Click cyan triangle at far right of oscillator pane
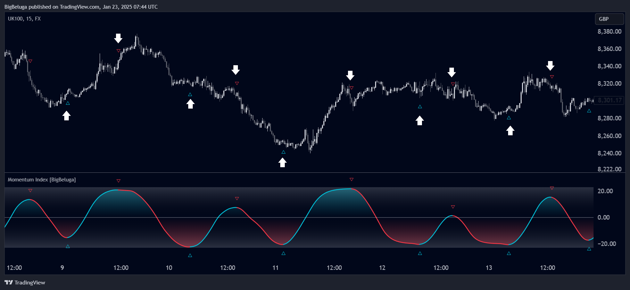This screenshot has height=290, width=630. pyautogui.click(x=589, y=249)
